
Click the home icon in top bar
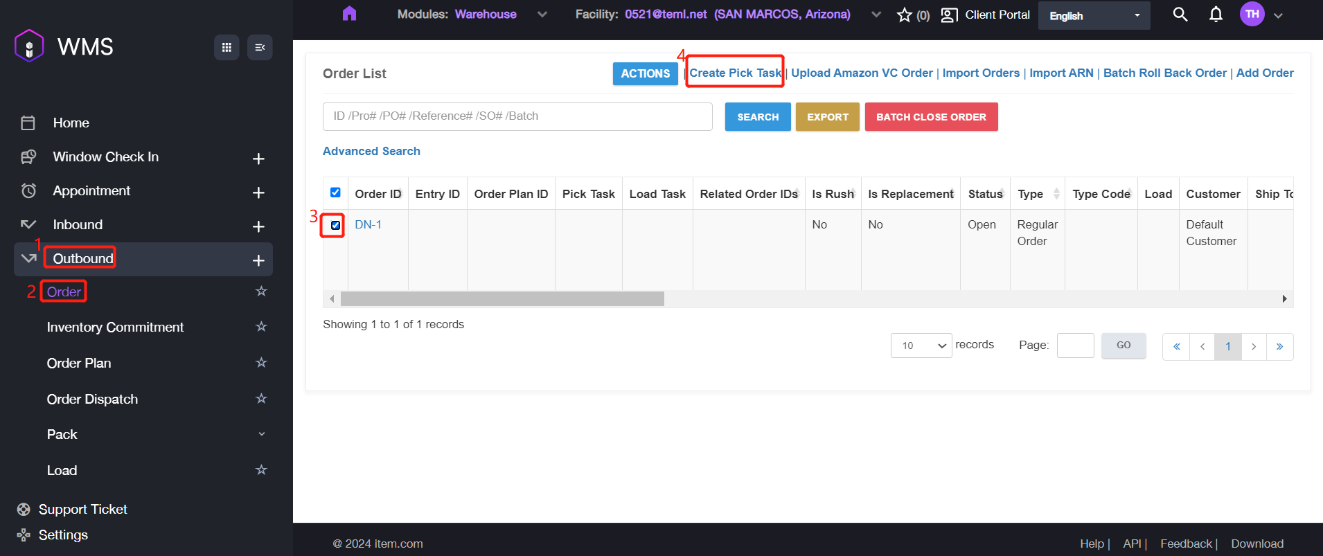click(349, 14)
